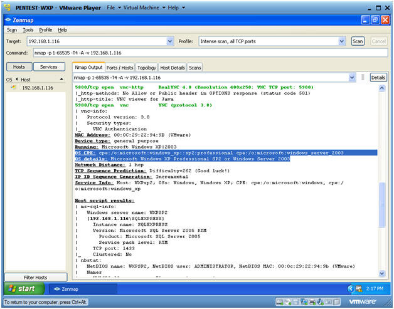Click the output scrollbar up arrow
394x309 pixels.
coord(381,88)
